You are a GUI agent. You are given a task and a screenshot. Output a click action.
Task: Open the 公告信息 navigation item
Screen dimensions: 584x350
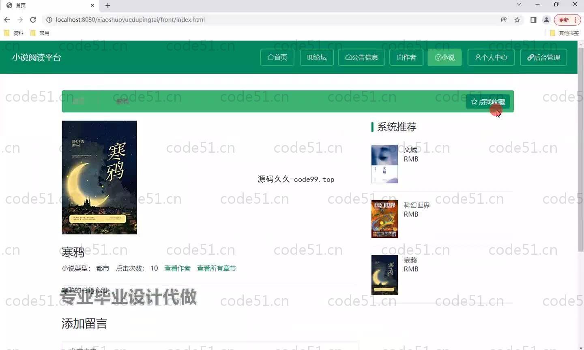(x=361, y=57)
